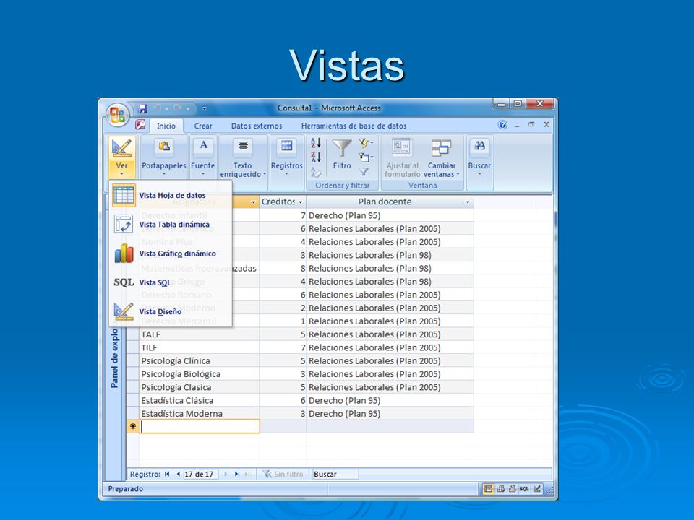Open Asignatura column filter arrow
The width and height of the screenshot is (694, 520).
pyautogui.click(x=253, y=202)
